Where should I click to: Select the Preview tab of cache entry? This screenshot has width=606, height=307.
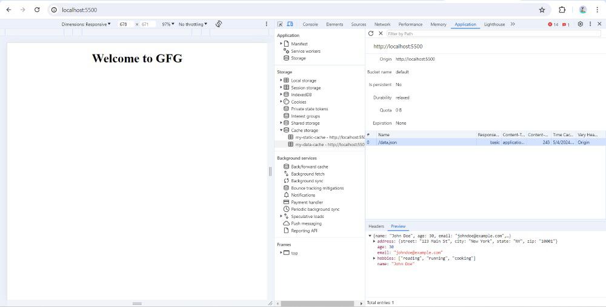398,226
